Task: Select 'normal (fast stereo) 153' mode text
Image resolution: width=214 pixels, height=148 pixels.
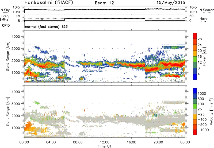Action: [46, 26]
